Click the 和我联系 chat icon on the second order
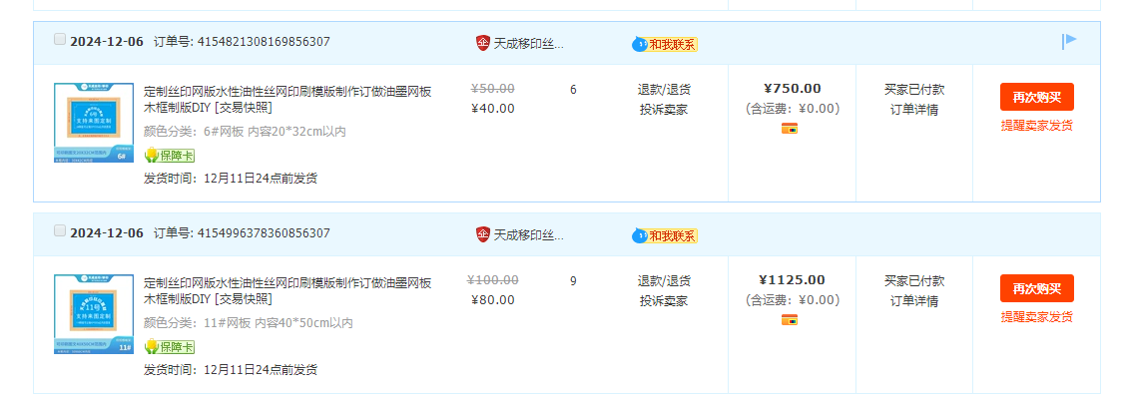Viewport: 1127px width, 401px height. (x=665, y=235)
